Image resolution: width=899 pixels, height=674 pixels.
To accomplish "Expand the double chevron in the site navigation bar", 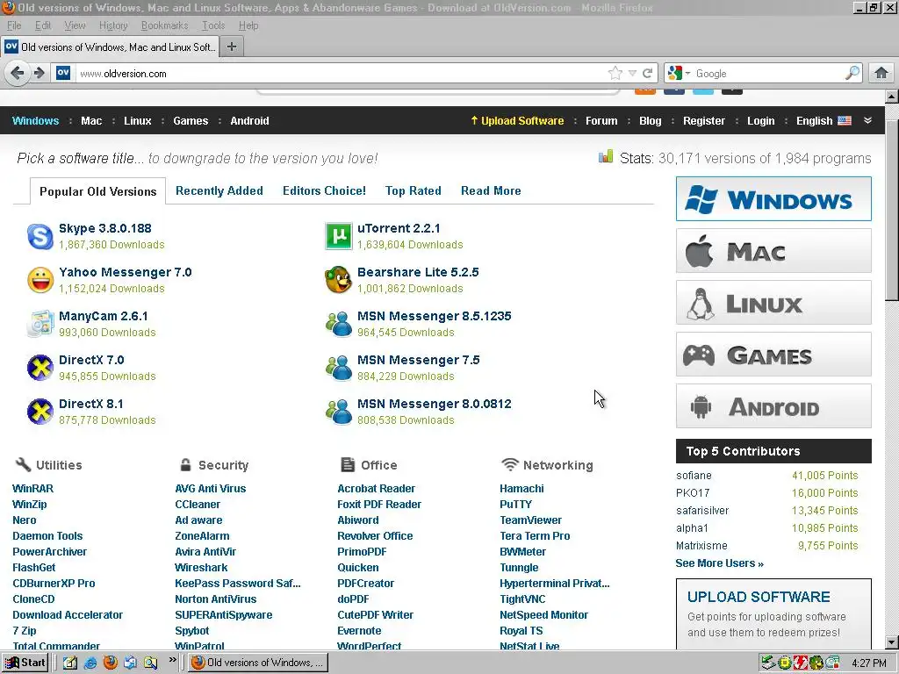I will pos(867,120).
